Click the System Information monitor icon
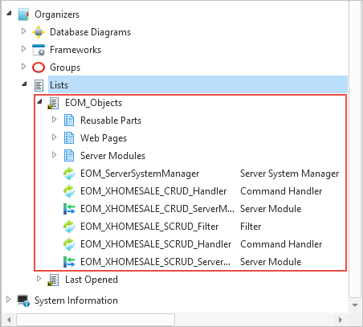The width and height of the screenshot is (363, 327). tap(23, 300)
